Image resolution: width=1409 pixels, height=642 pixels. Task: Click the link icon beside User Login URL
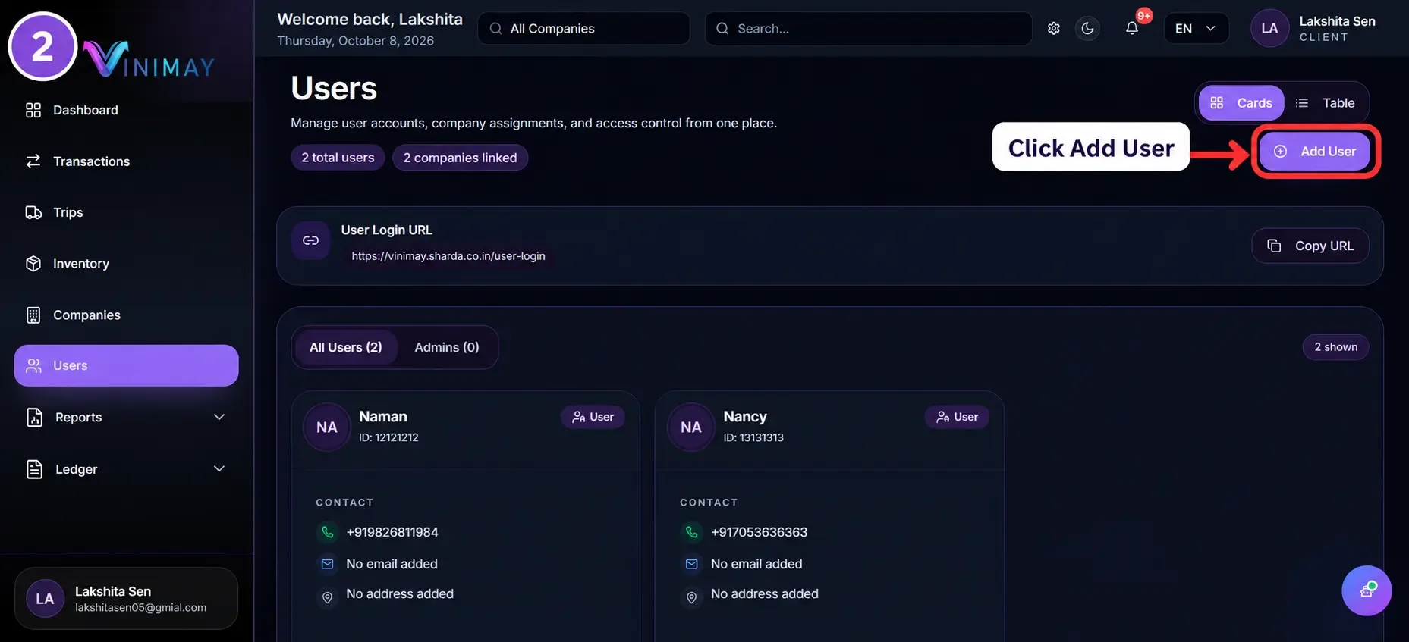[310, 240]
